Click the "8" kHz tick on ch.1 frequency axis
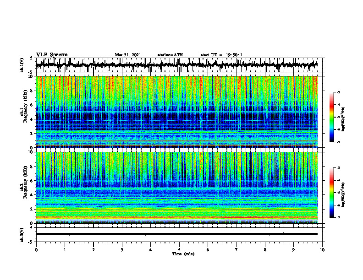 pyautogui.click(x=32, y=91)
